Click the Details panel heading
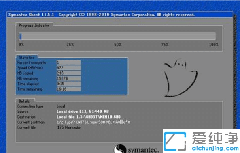 (24, 101)
